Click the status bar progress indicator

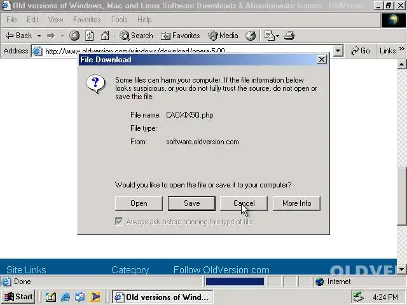pos(235,281)
